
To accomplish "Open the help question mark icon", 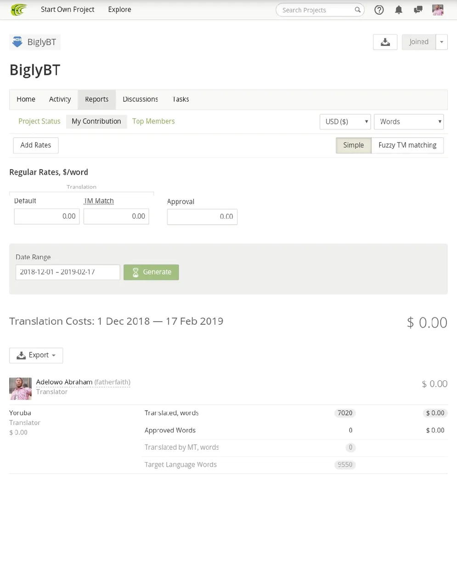I will 379,10.
